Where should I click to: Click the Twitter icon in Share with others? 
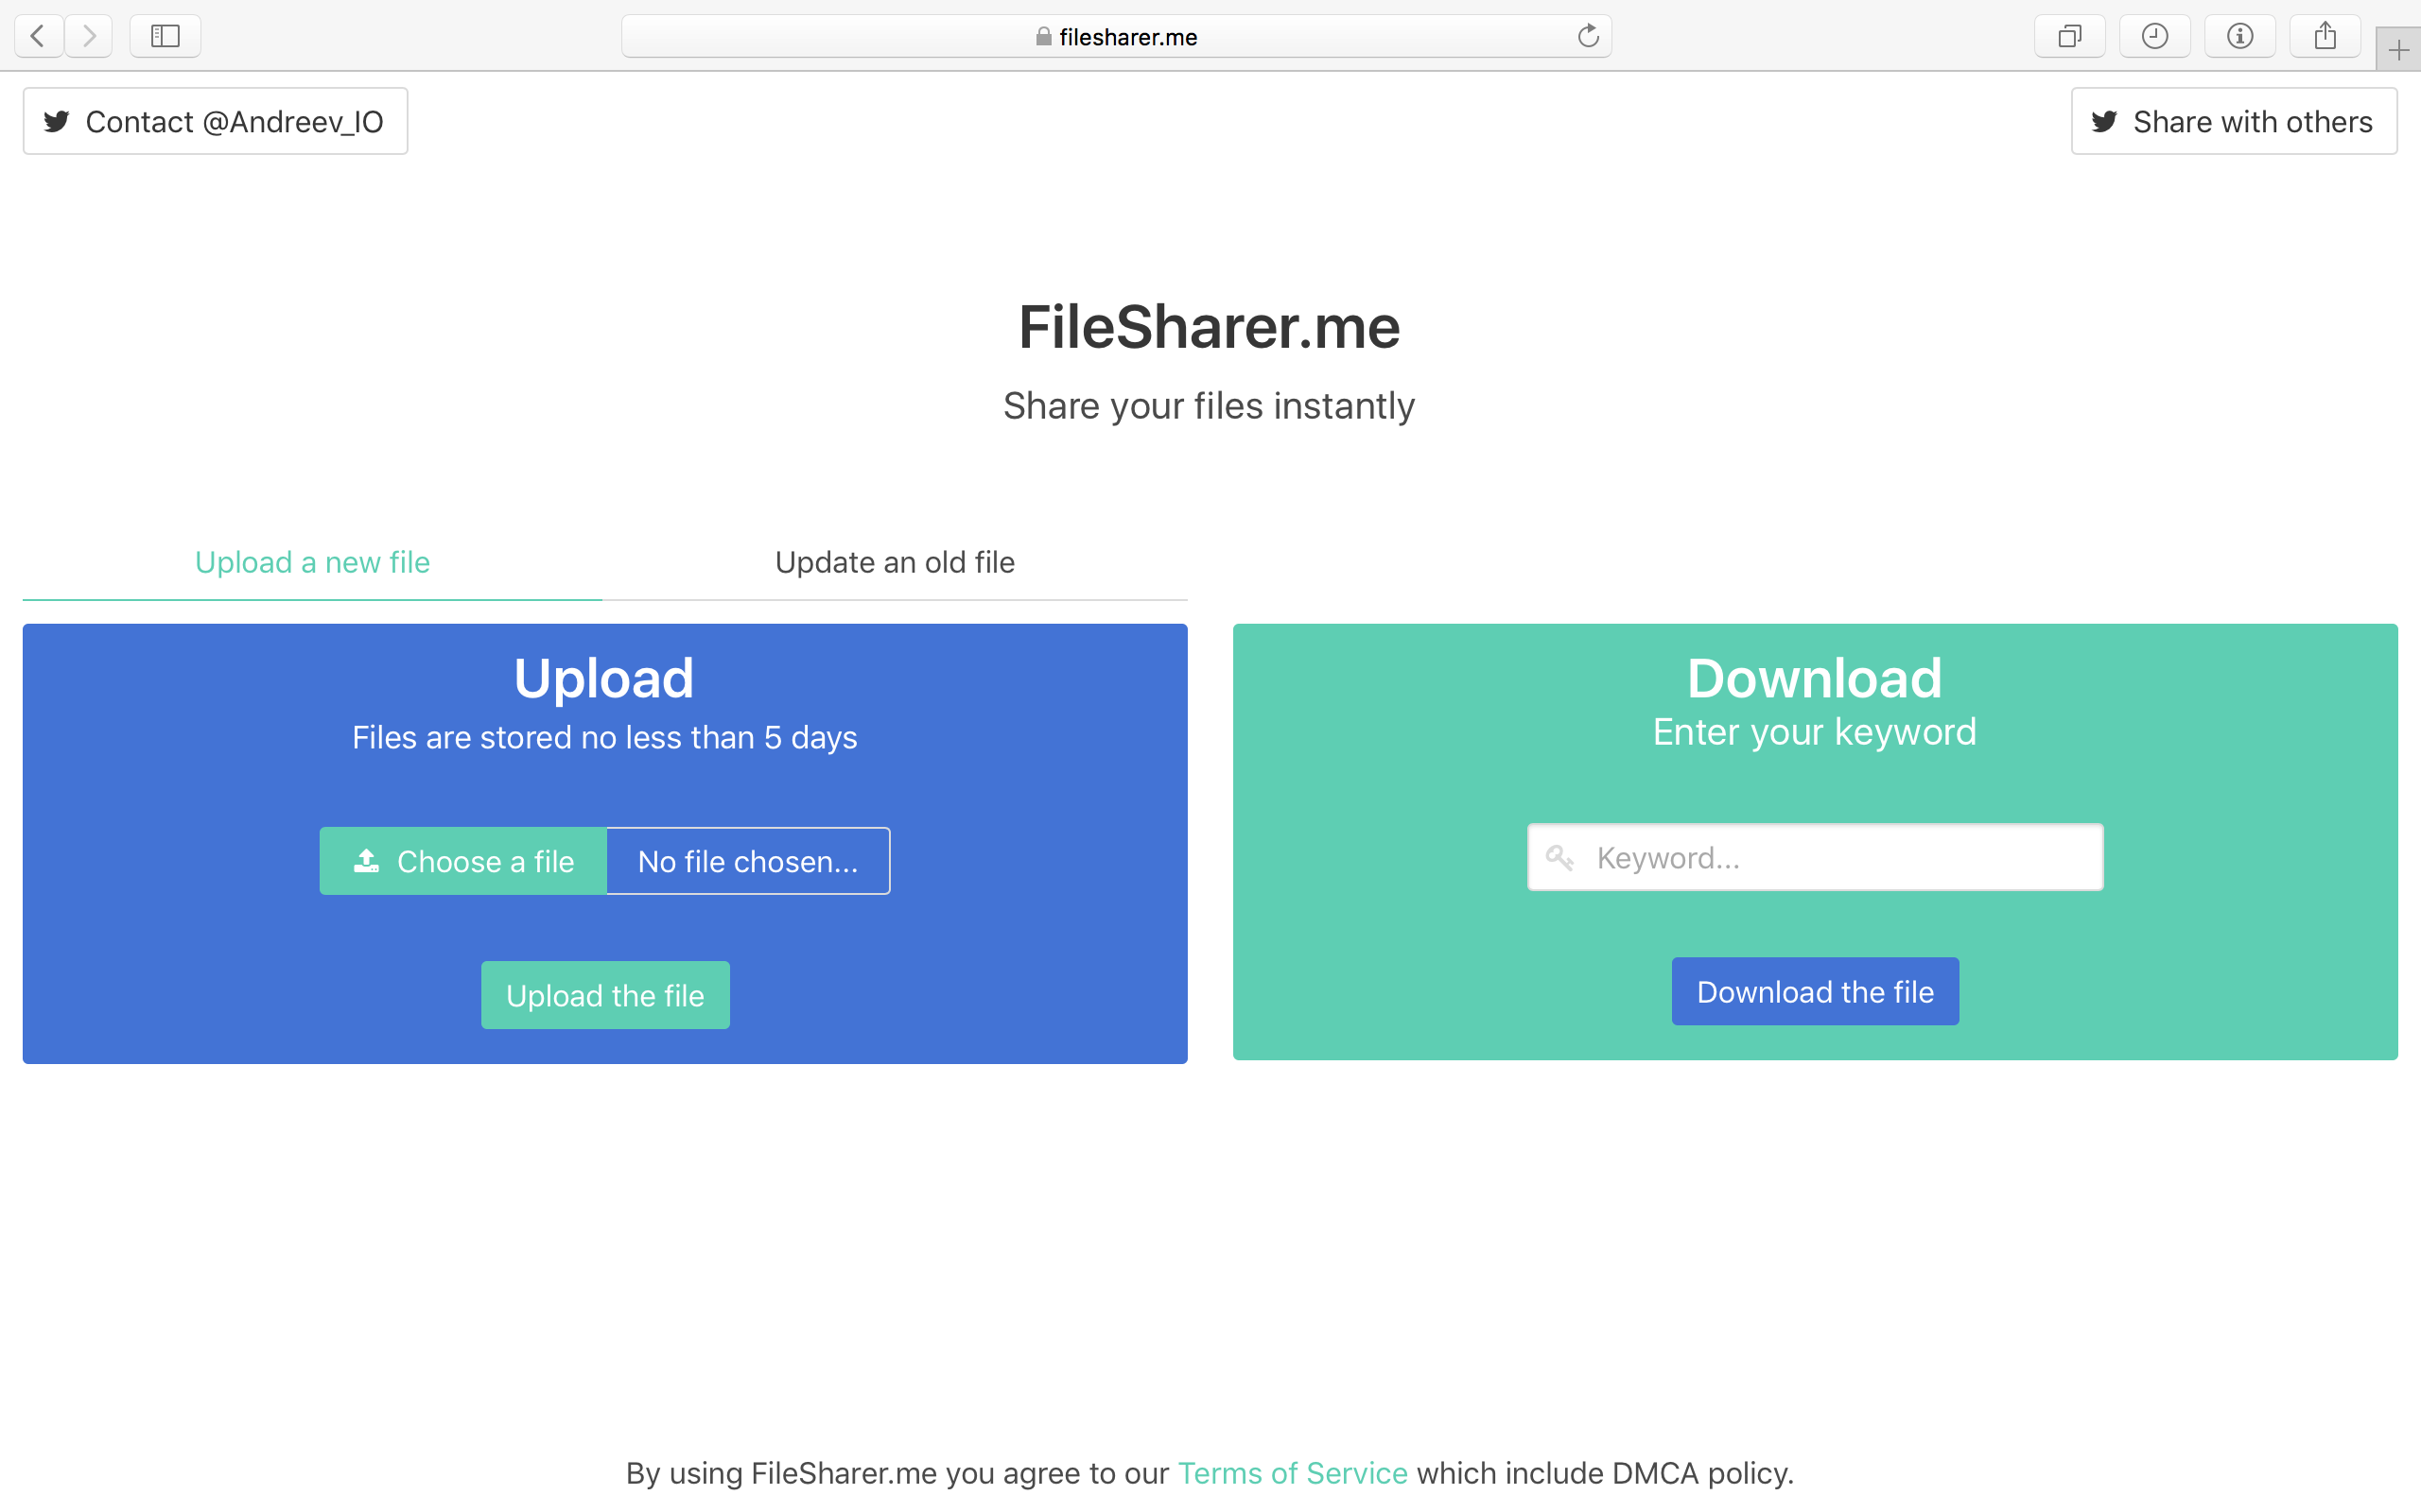click(2105, 121)
